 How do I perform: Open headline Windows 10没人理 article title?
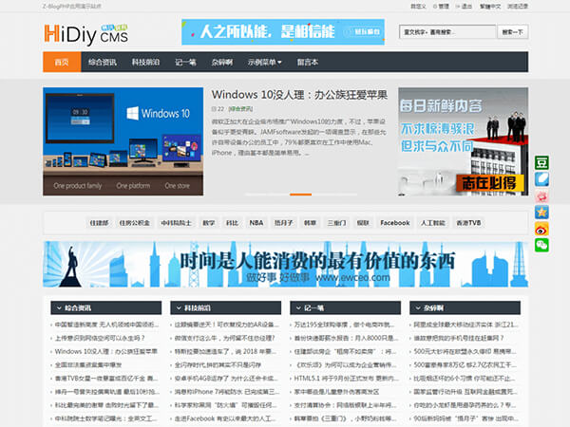(x=299, y=95)
